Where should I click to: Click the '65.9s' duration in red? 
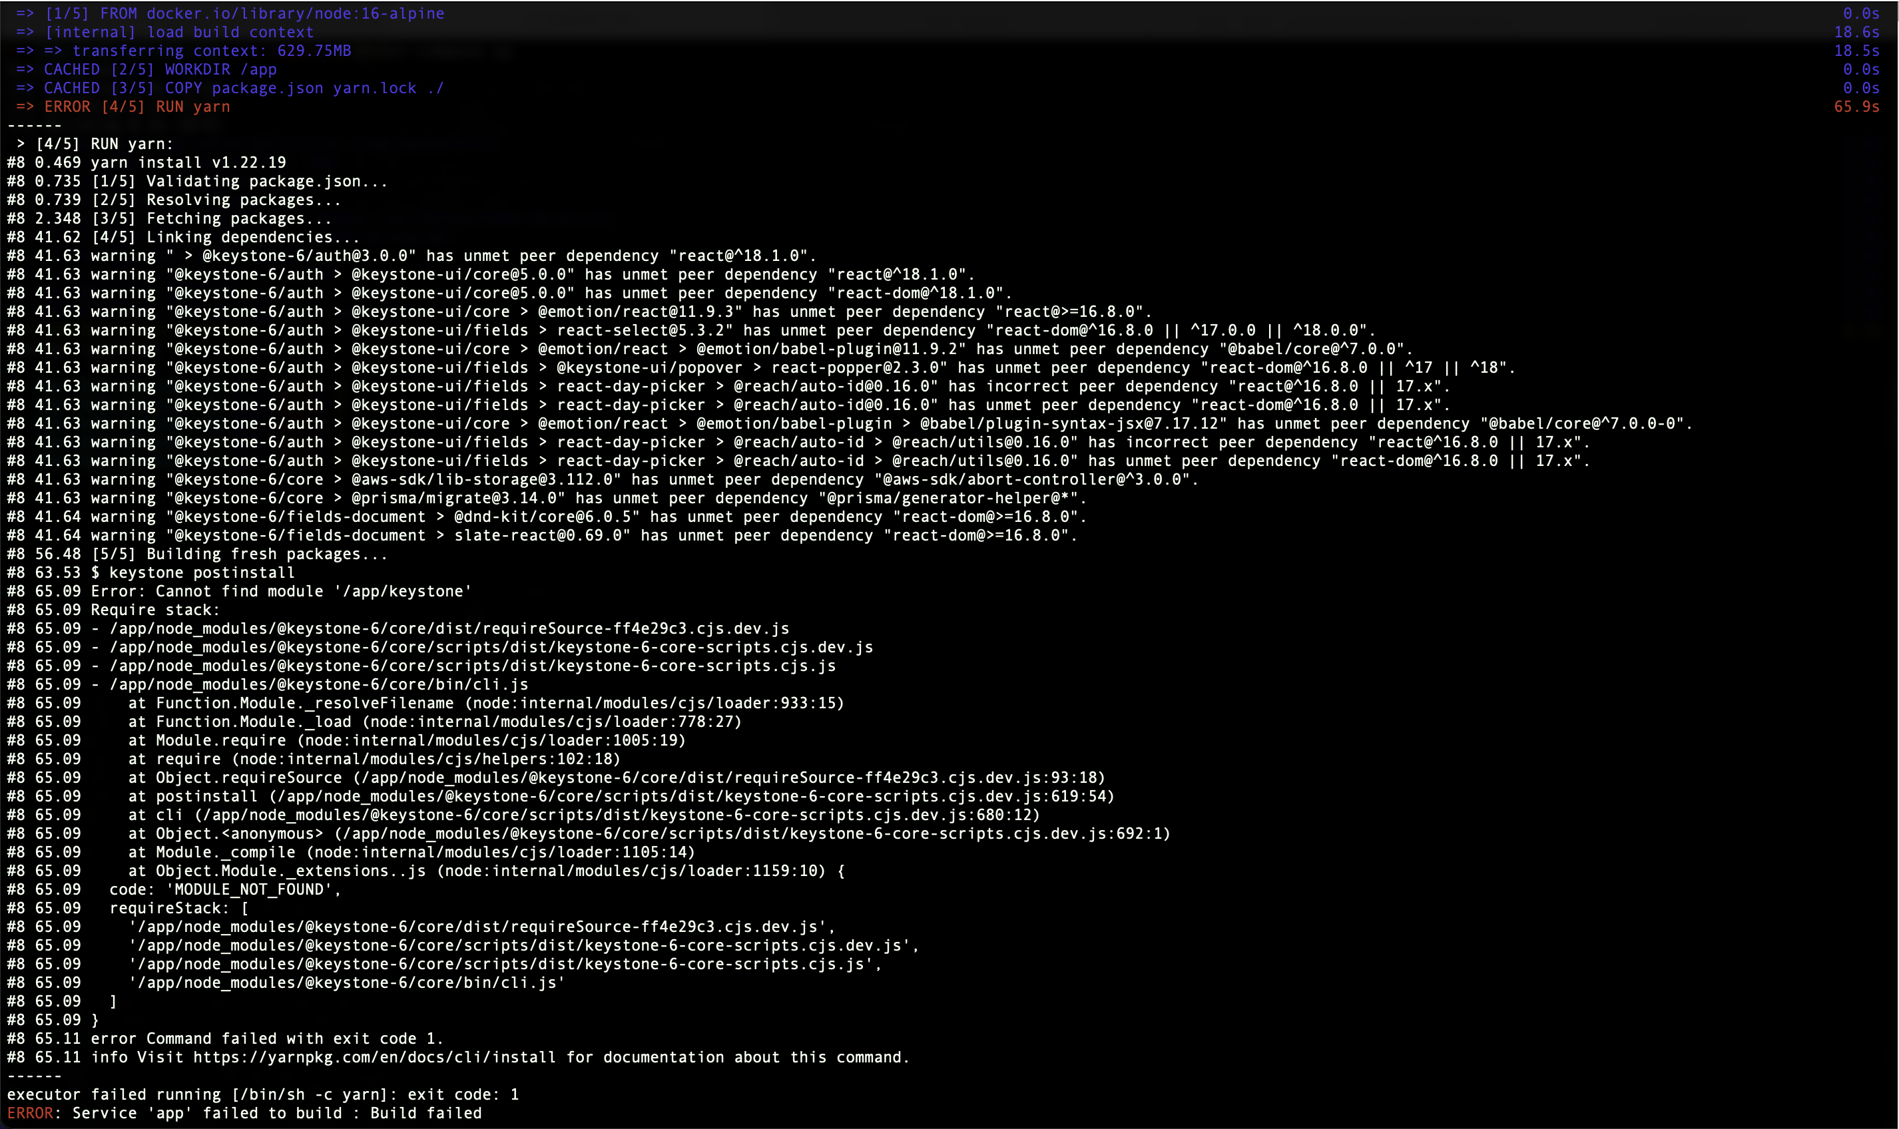1856,107
